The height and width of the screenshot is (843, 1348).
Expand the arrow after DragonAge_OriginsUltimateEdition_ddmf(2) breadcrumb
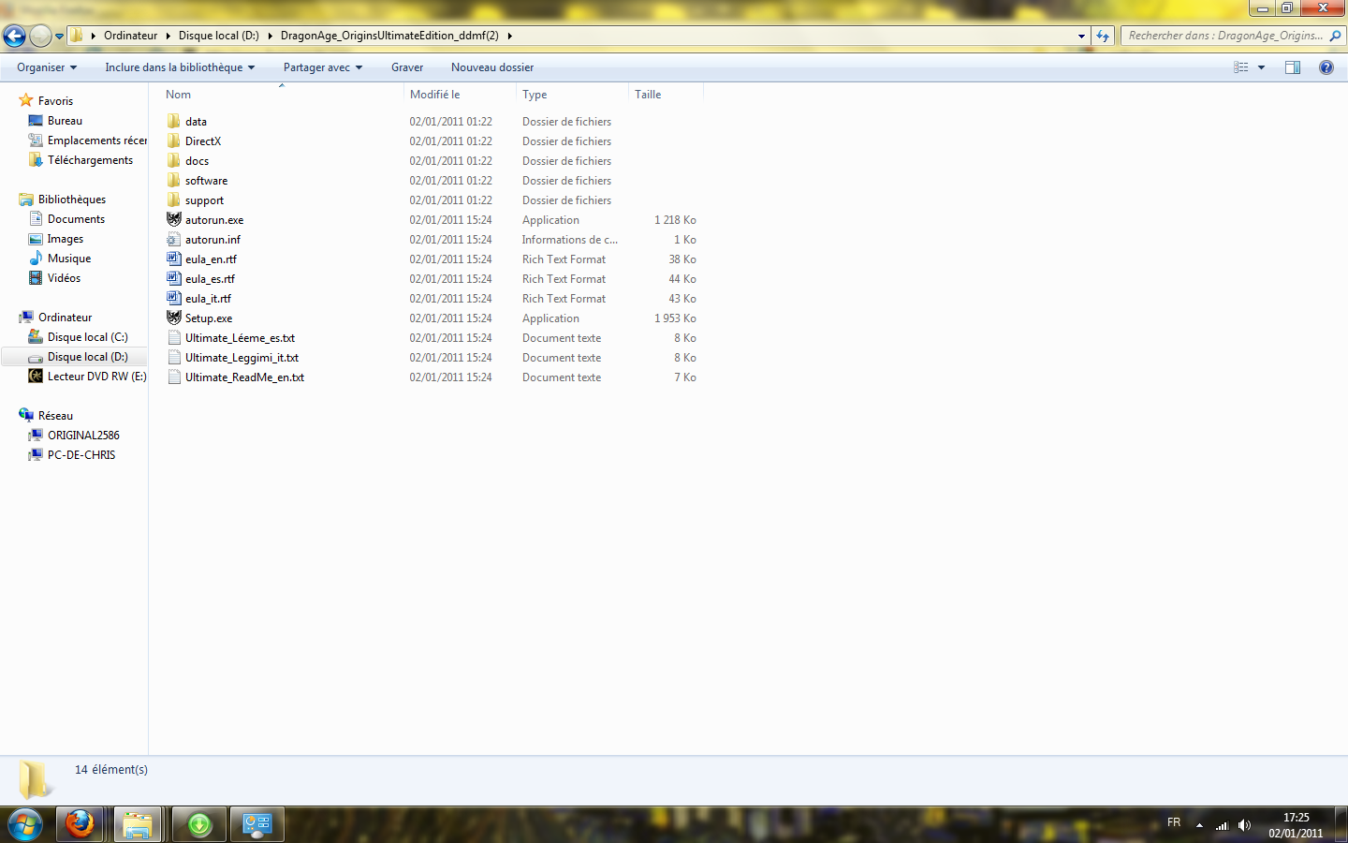pos(509,36)
